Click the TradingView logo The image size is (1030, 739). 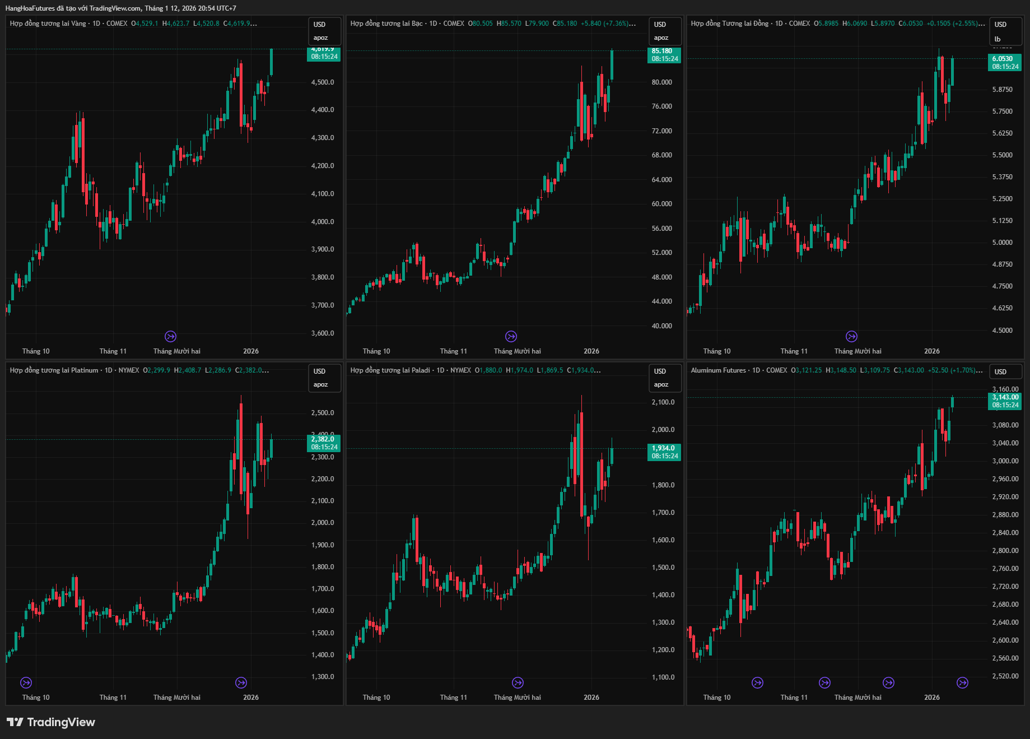coord(51,722)
